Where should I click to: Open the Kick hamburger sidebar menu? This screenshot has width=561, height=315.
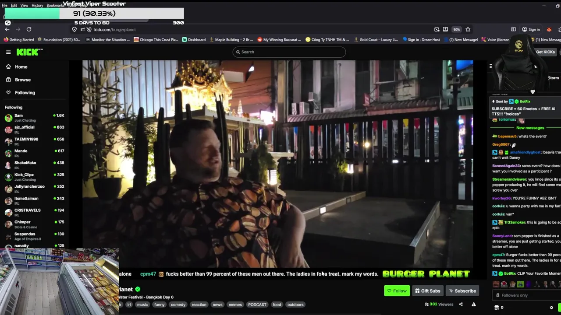(8, 52)
